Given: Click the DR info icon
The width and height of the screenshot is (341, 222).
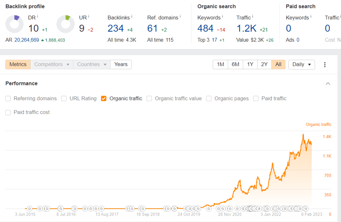Looking at the screenshot, I should (37, 17).
